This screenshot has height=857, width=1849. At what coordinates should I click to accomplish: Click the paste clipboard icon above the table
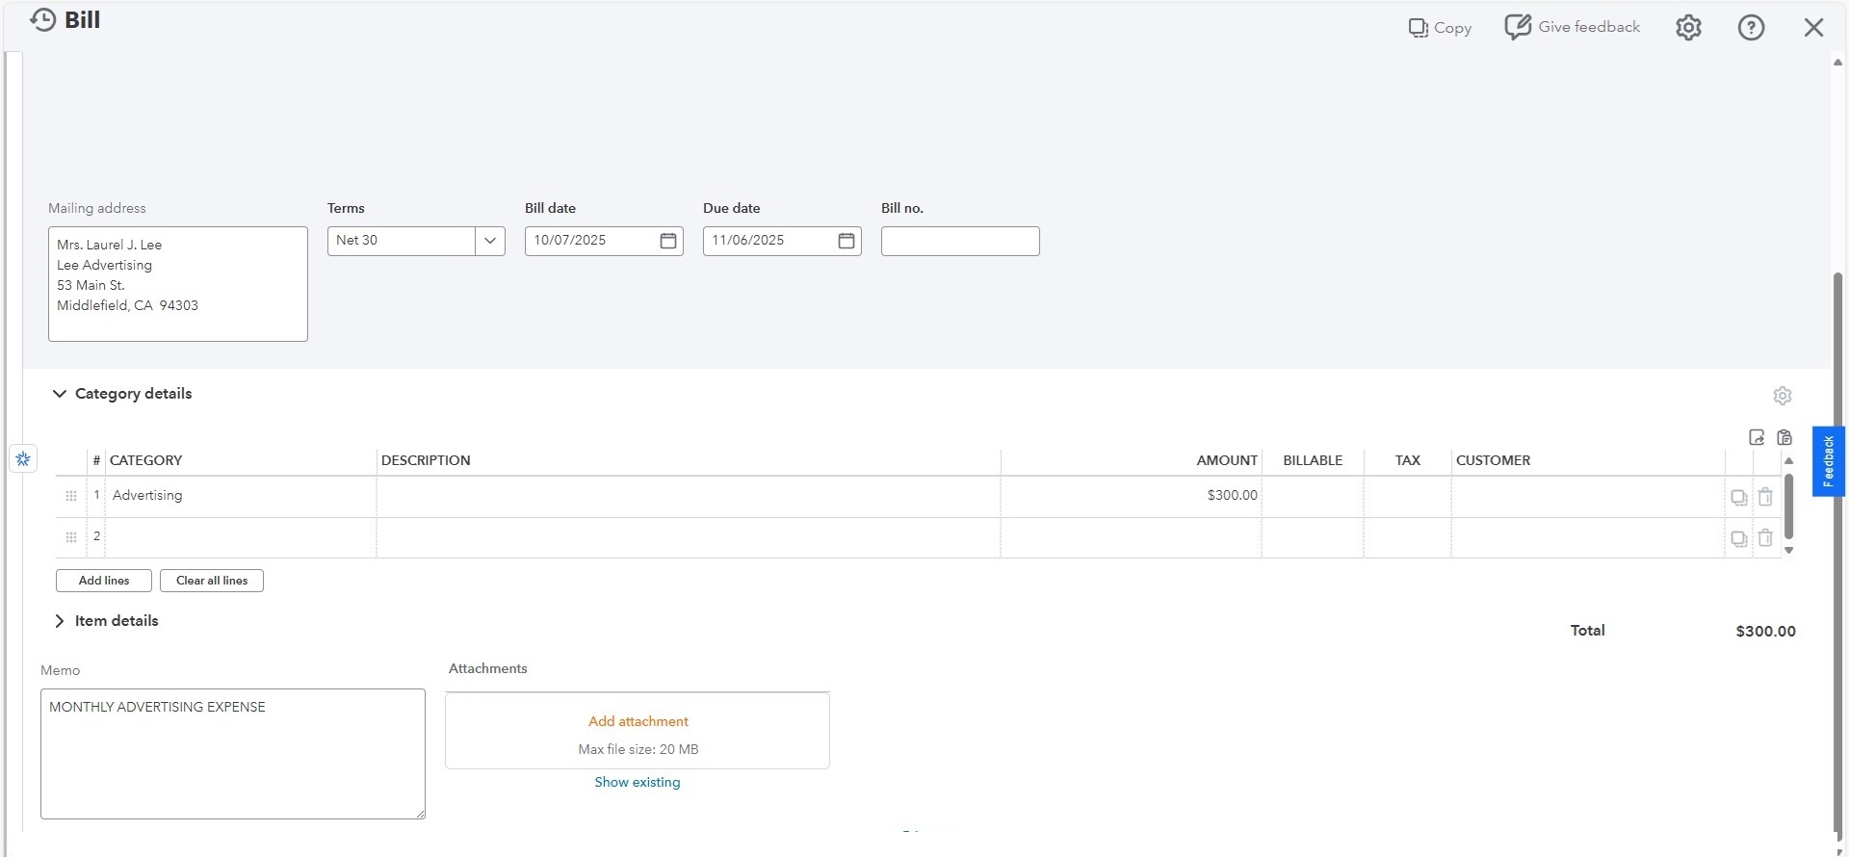pos(1784,437)
